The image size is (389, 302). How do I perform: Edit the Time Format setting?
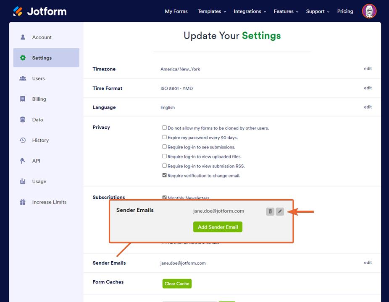(368, 88)
